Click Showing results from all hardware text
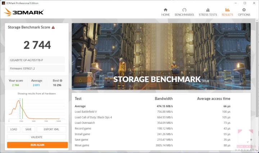This screenshot has width=259, height=153. tap(37, 94)
